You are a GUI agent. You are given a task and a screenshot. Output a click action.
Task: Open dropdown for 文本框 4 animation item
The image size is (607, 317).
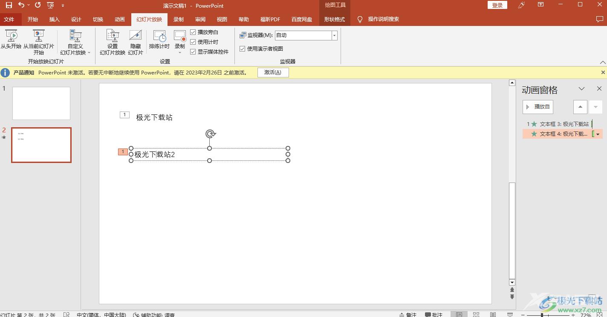598,134
